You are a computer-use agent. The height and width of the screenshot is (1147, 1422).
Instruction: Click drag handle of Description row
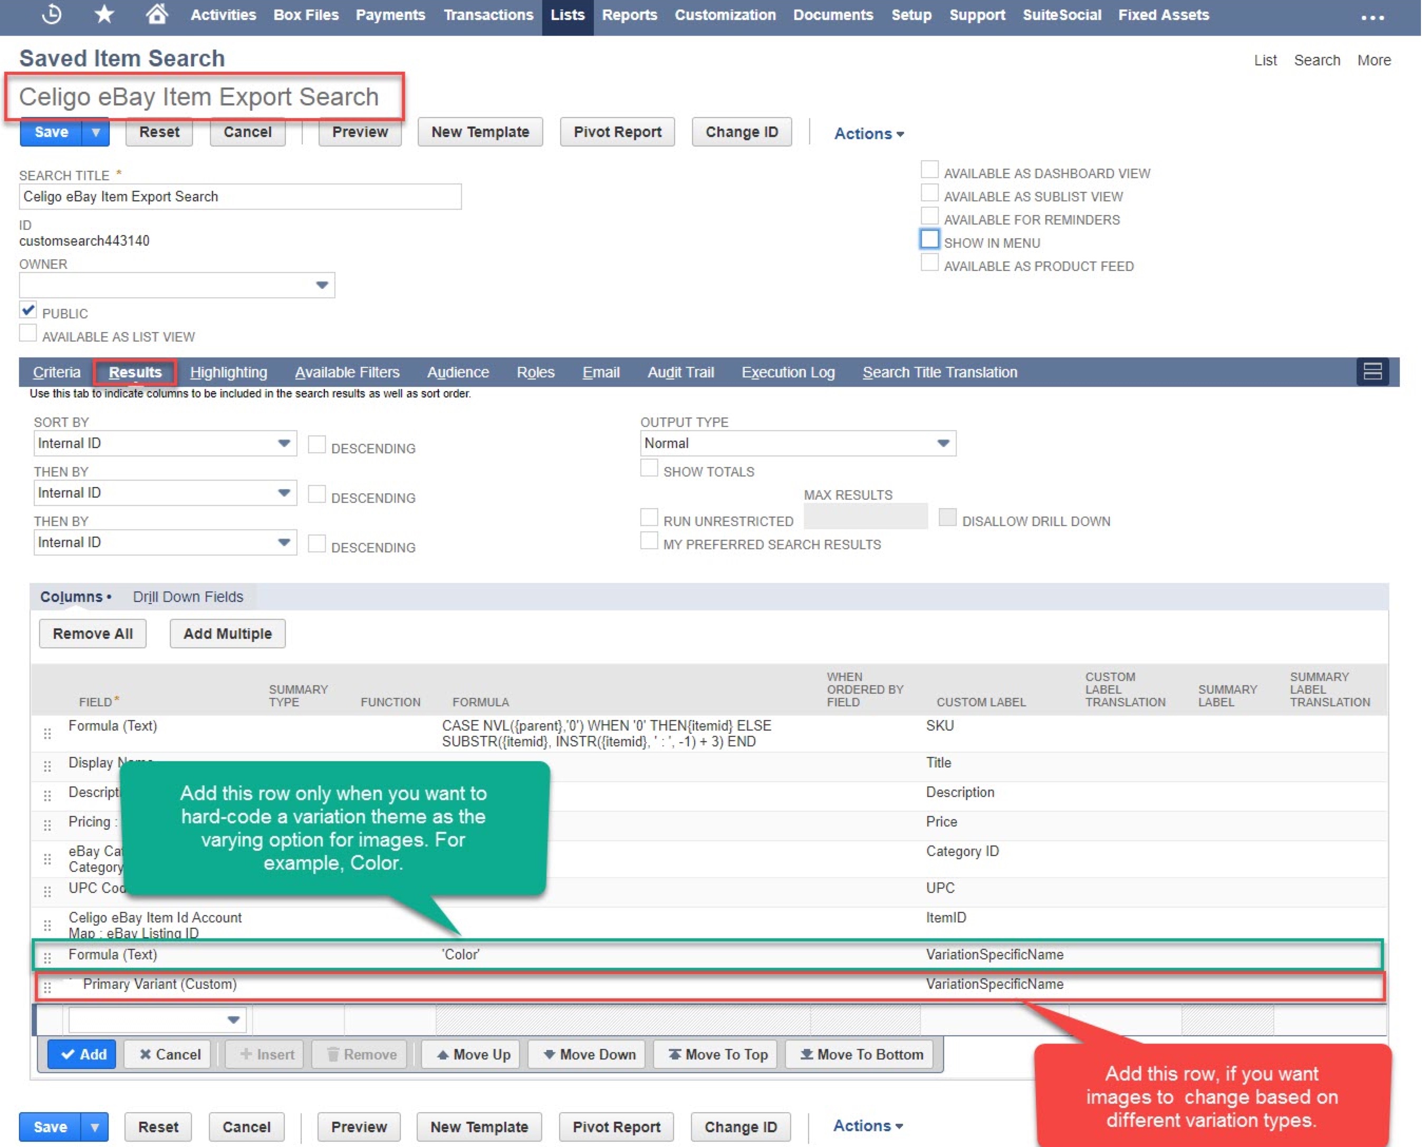[47, 795]
